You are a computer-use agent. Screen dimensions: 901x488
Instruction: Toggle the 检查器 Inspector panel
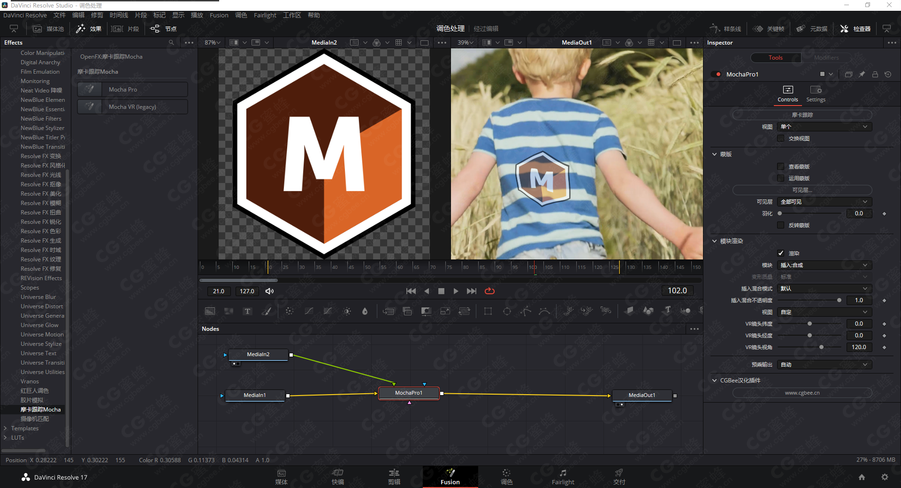(855, 29)
